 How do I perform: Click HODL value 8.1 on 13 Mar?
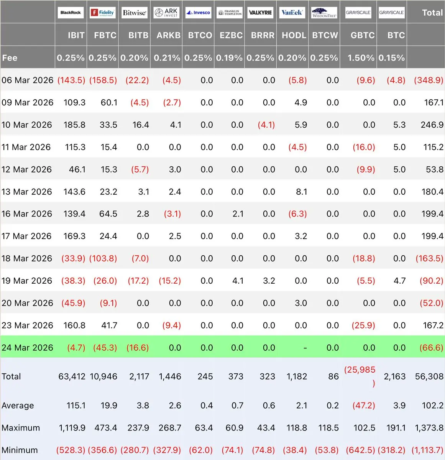point(302,191)
